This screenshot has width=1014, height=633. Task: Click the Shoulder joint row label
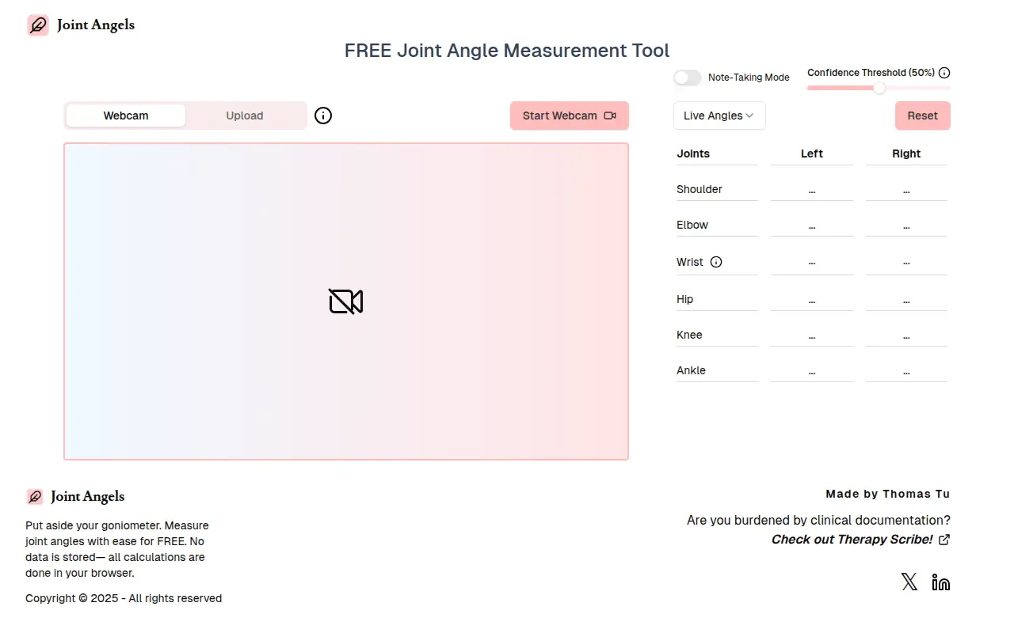tap(700, 189)
